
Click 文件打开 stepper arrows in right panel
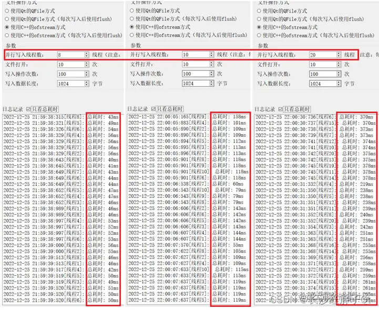click(339, 64)
